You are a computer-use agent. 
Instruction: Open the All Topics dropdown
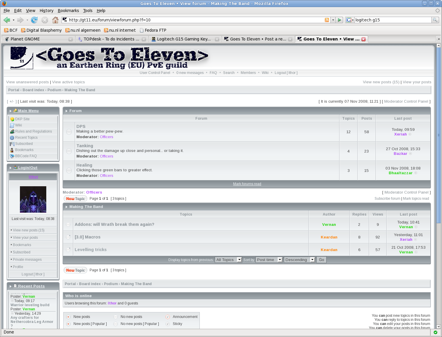coord(228,260)
